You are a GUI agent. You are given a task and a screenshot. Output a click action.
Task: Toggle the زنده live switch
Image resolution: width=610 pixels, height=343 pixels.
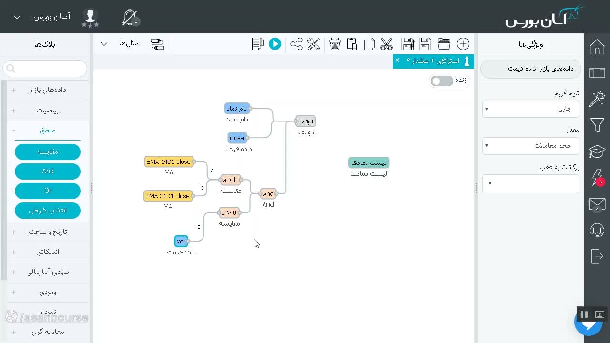[442, 81]
